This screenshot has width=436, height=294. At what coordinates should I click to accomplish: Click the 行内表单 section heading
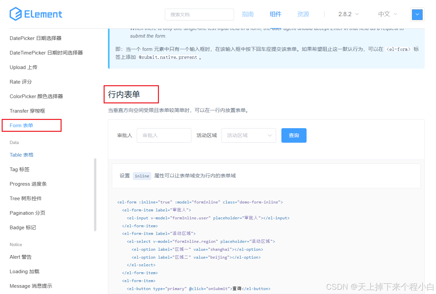pyautogui.click(x=124, y=94)
